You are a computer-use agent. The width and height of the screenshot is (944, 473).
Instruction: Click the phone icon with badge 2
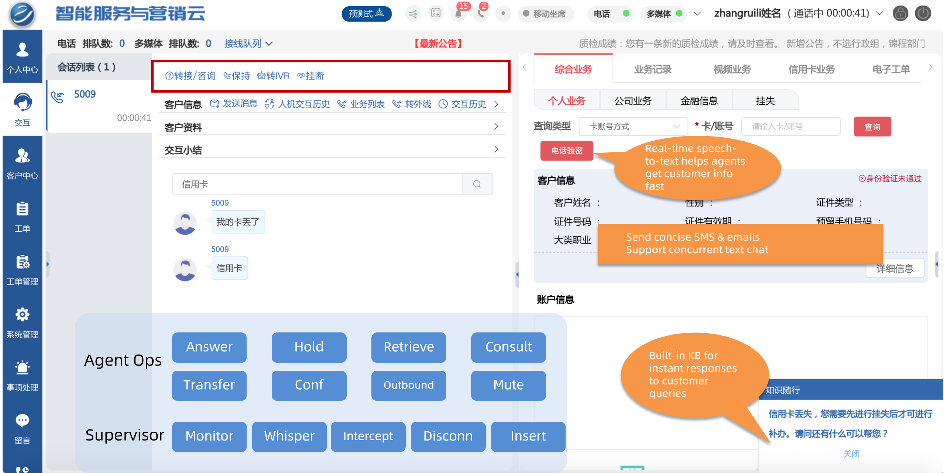(481, 14)
